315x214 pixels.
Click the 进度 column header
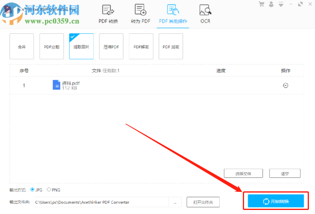[221, 71]
